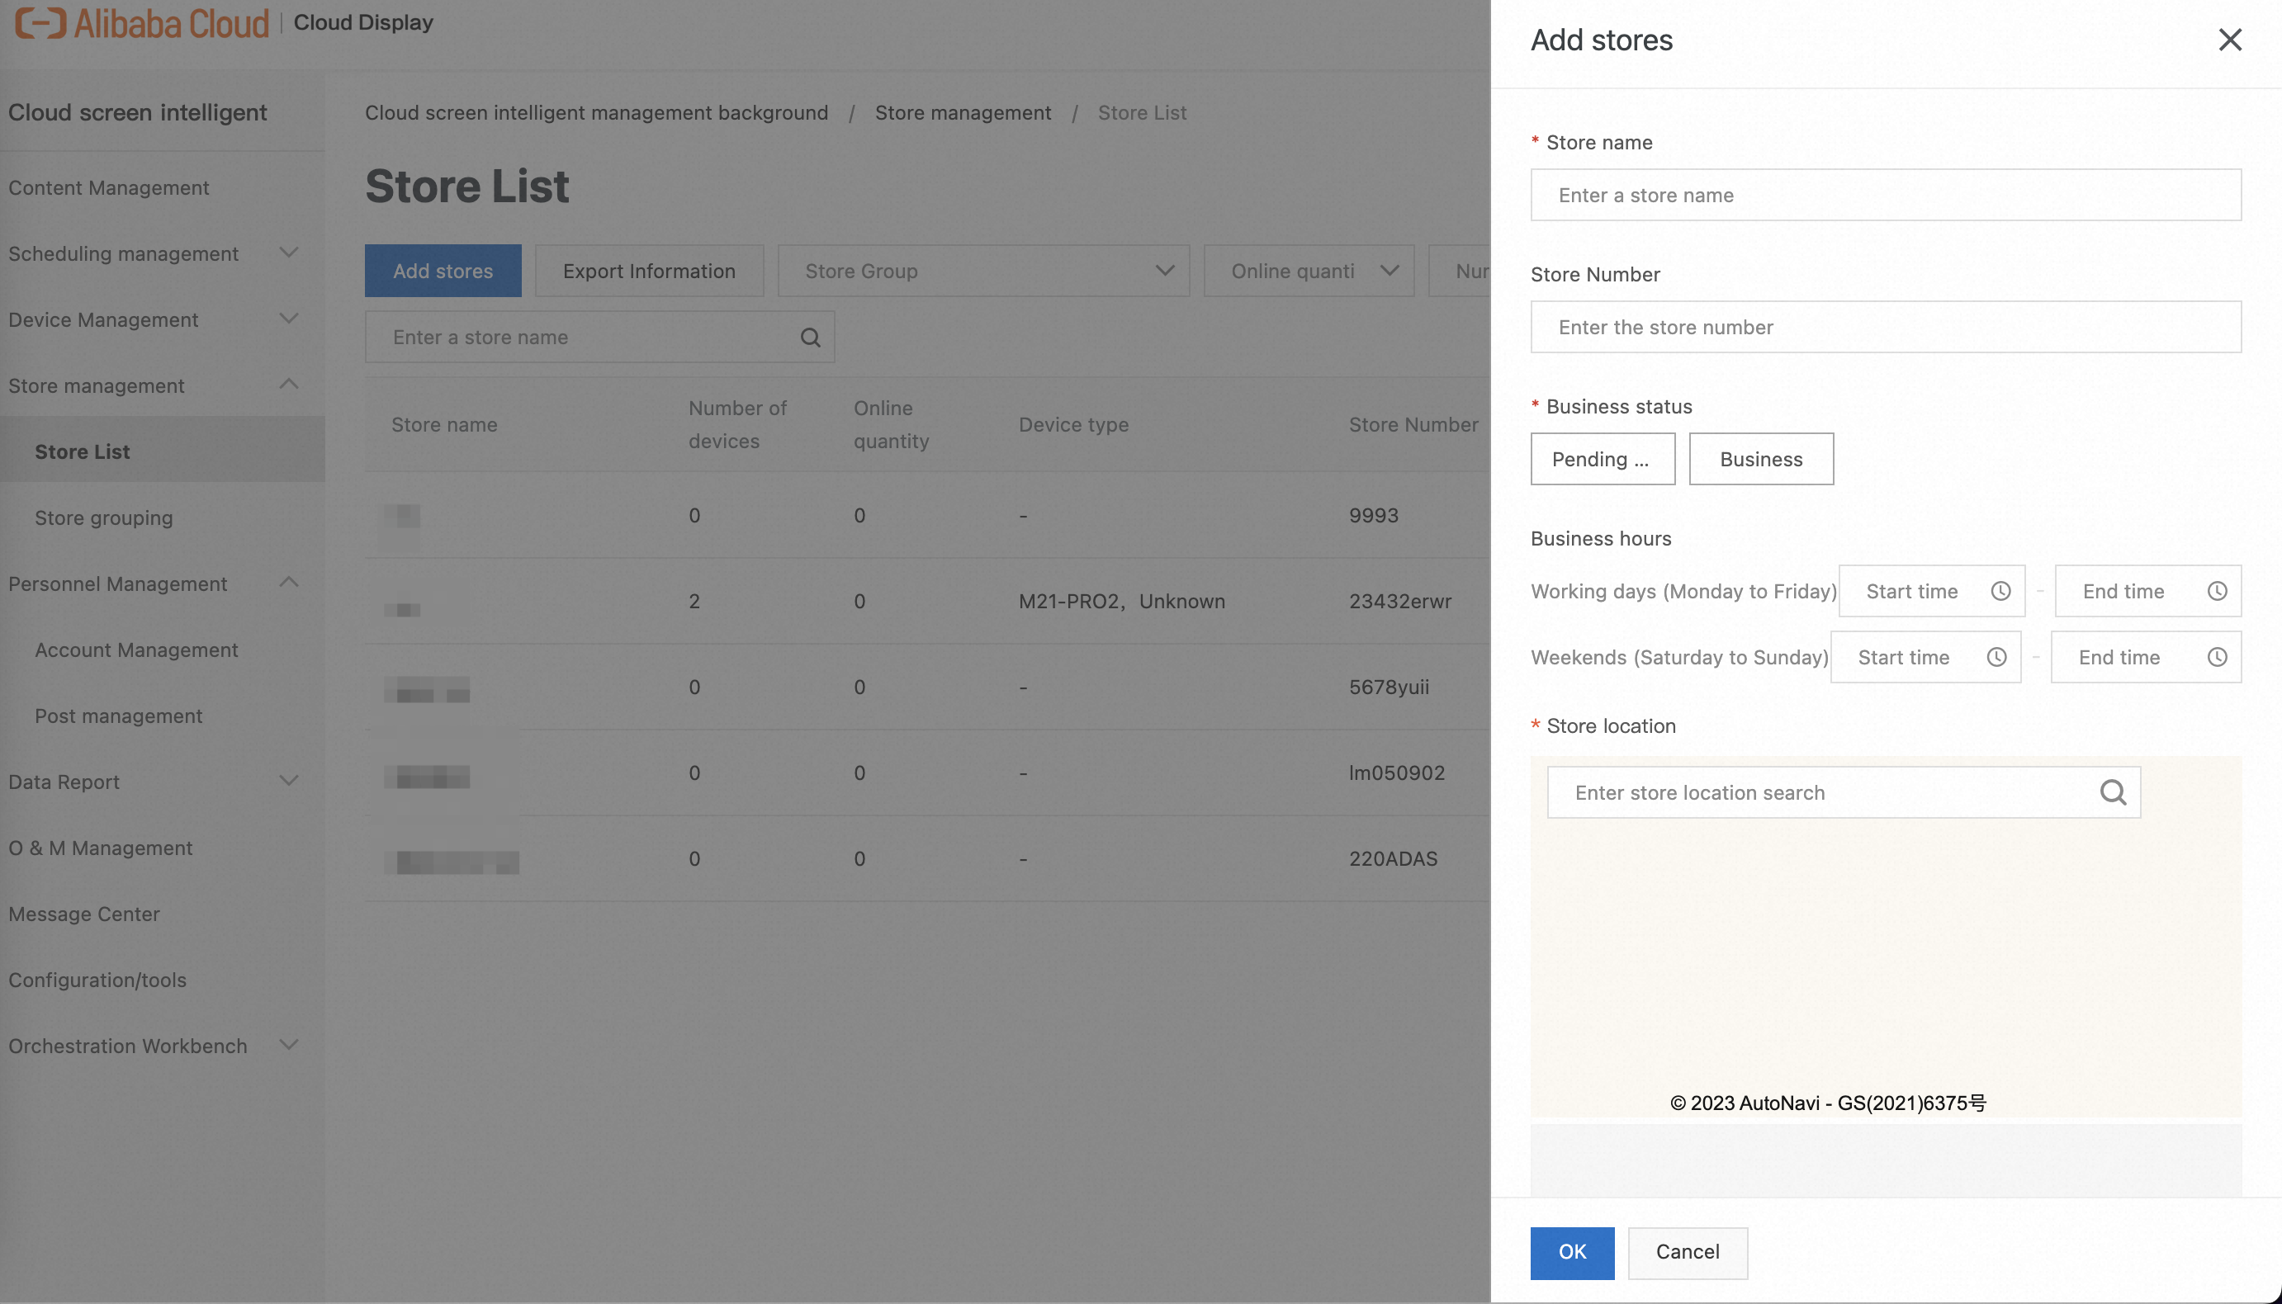2282x1304 pixels.
Task: Open the weekends Start time picker
Action: point(1925,658)
